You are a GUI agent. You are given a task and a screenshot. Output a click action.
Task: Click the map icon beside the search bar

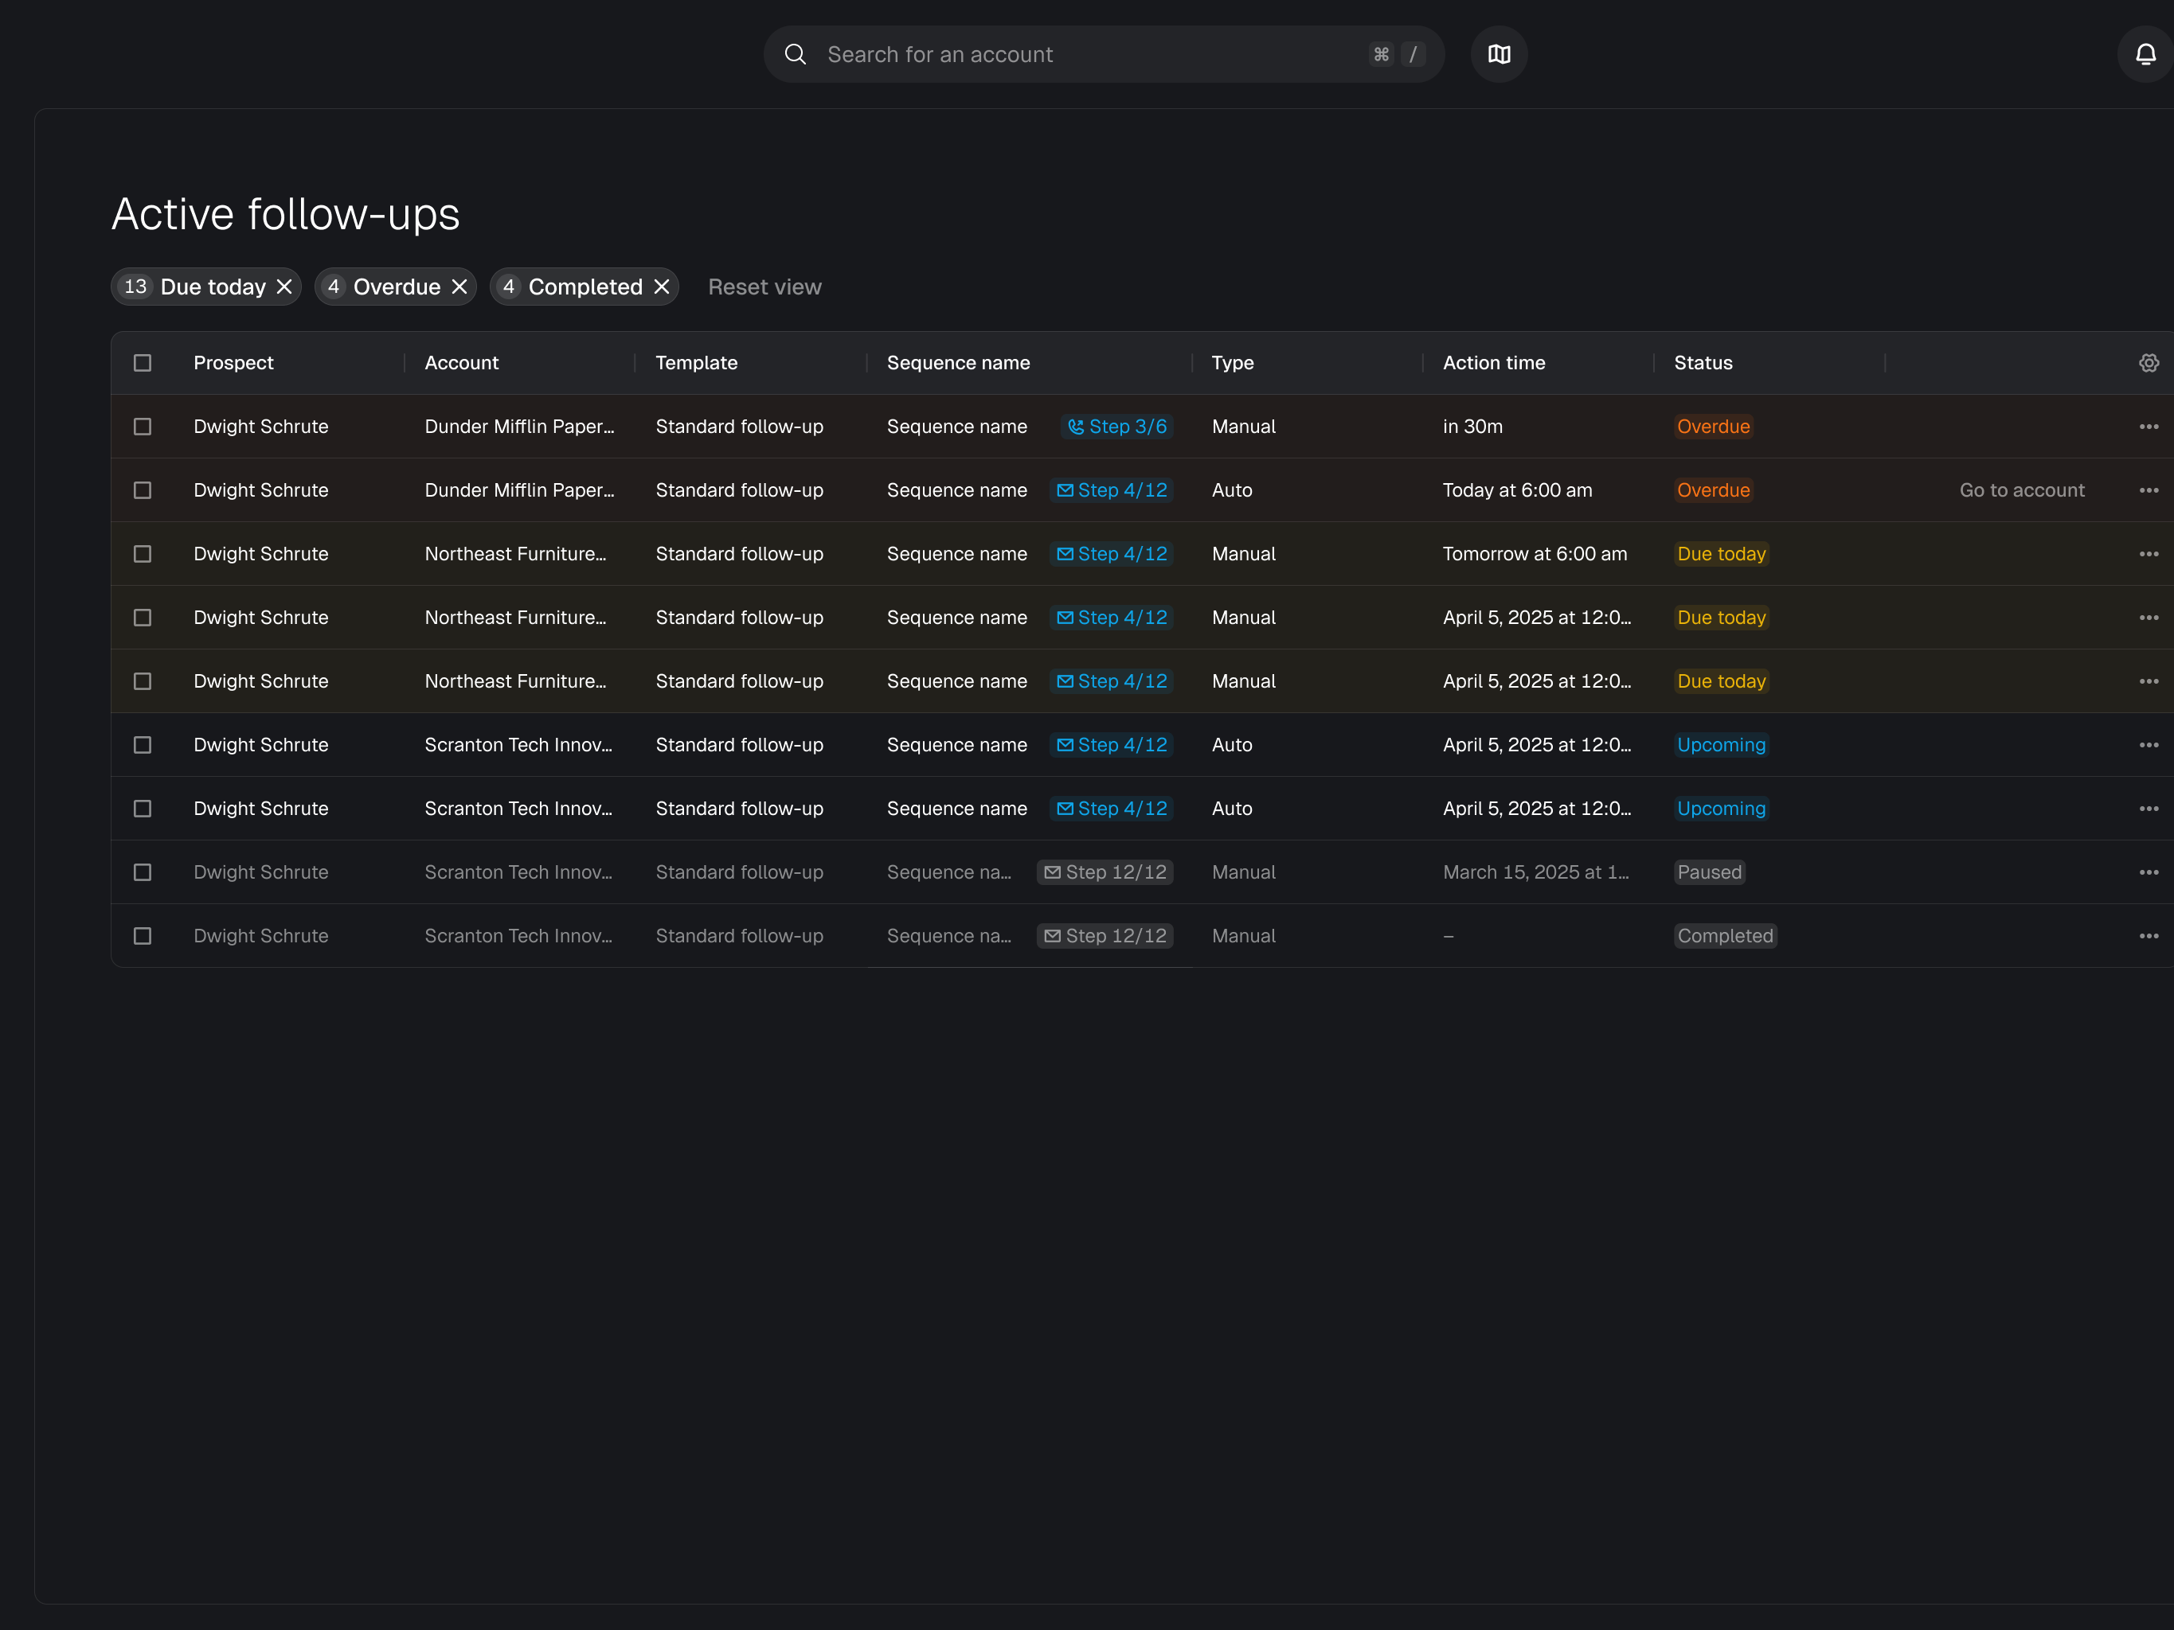tap(1498, 54)
